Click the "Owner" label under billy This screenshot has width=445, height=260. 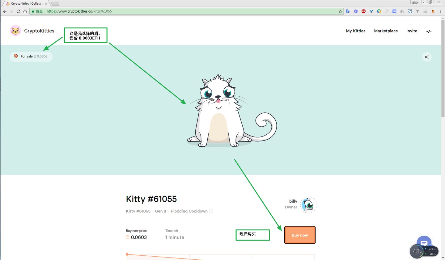(x=291, y=207)
